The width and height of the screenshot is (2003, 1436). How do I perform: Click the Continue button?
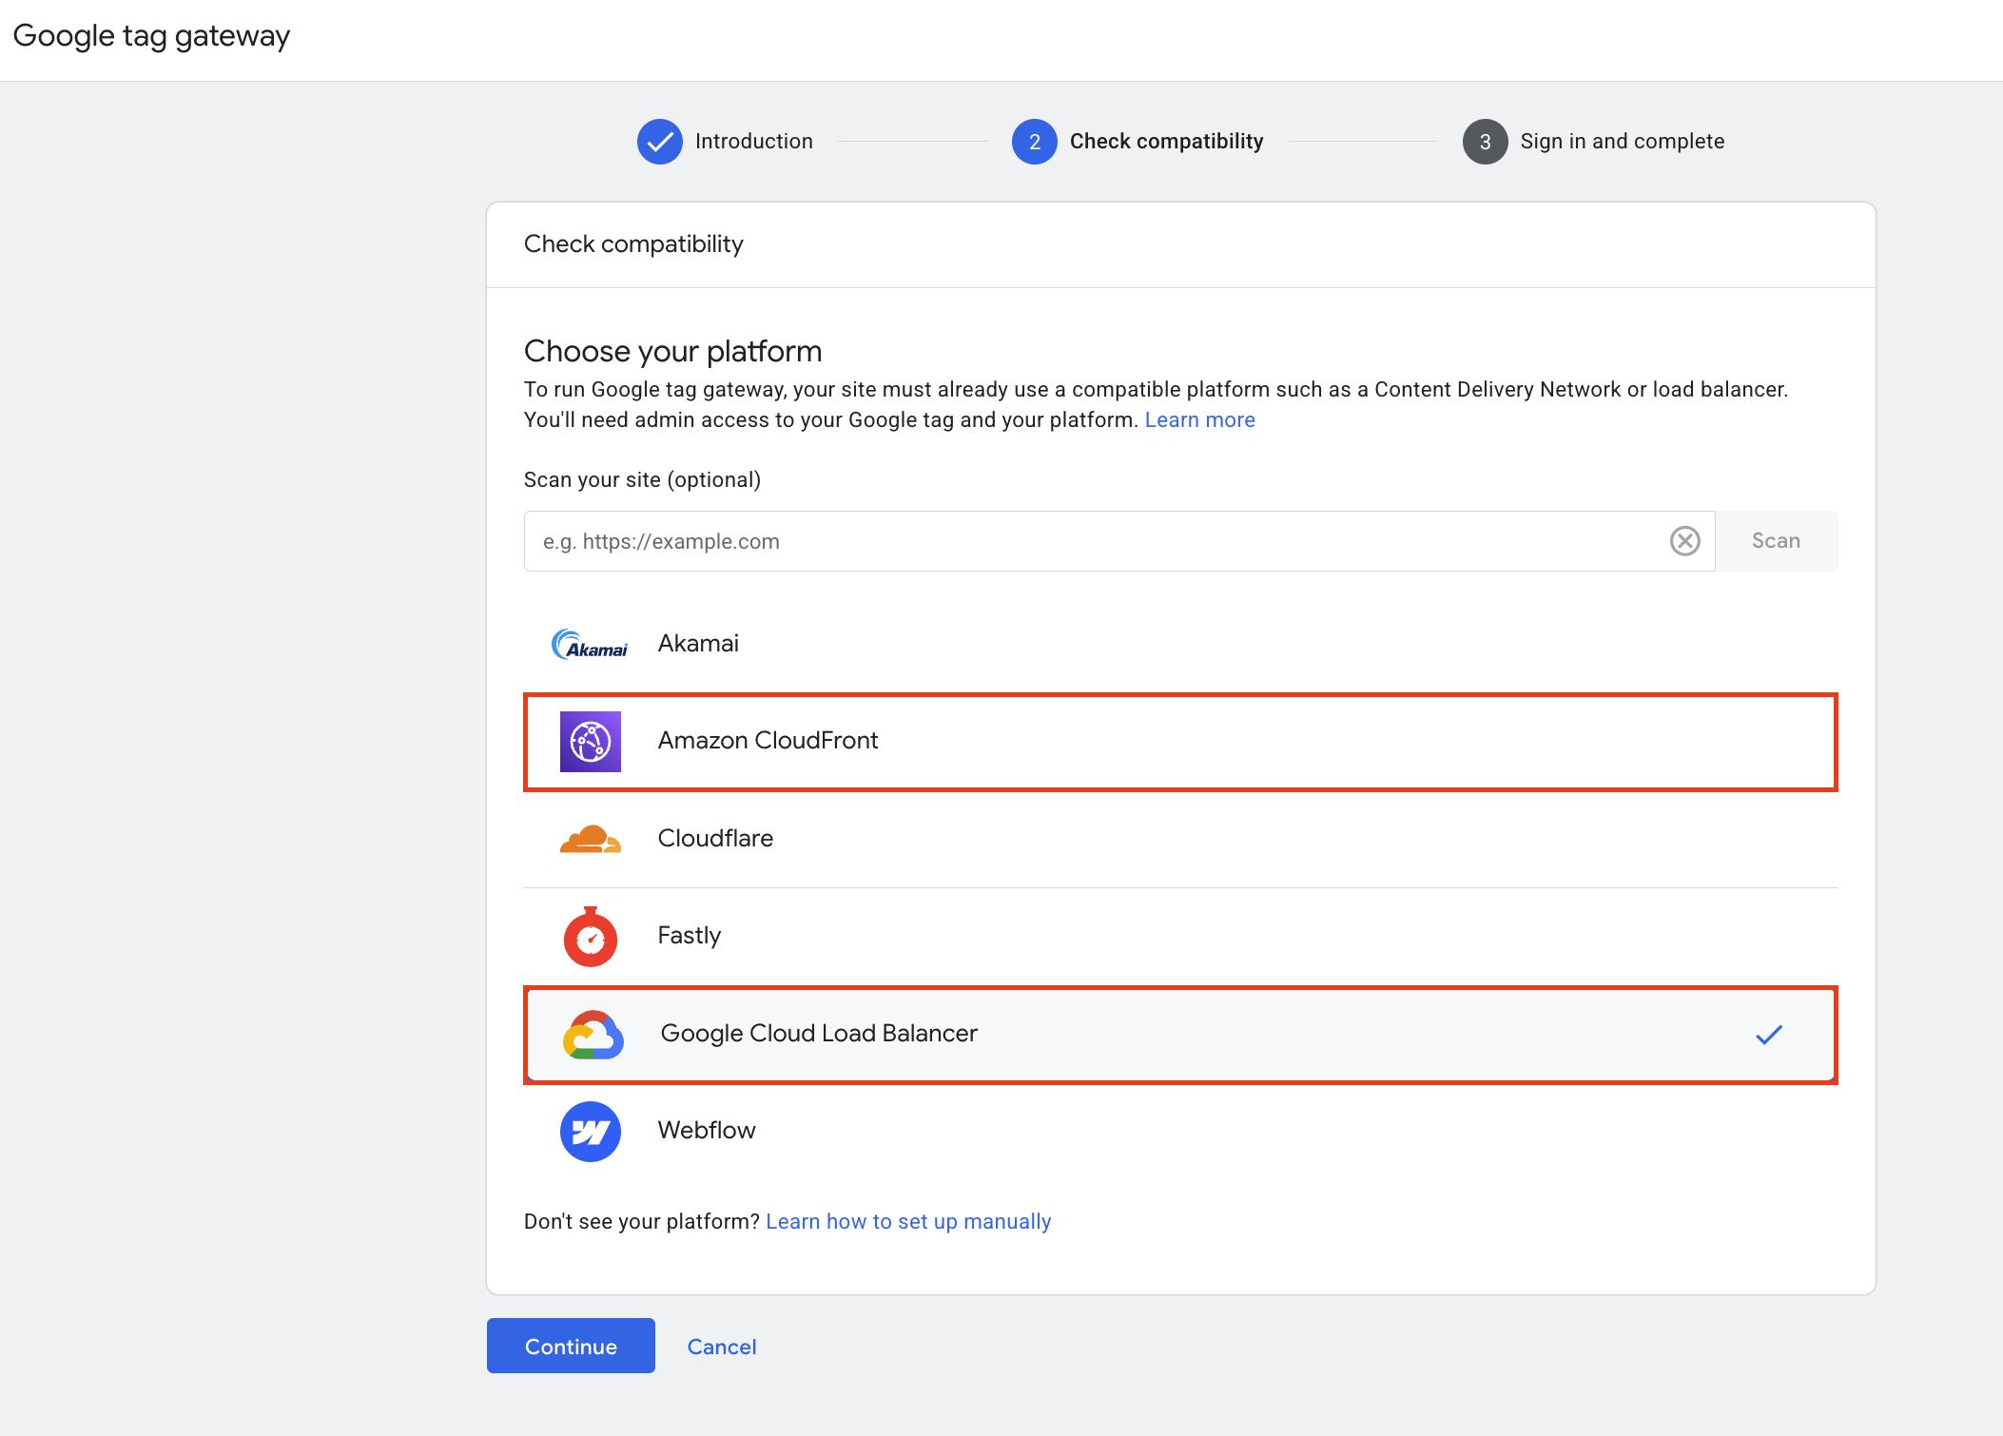571,1346
